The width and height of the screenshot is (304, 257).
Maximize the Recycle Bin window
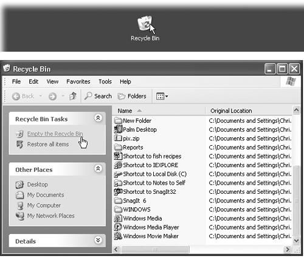282,69
